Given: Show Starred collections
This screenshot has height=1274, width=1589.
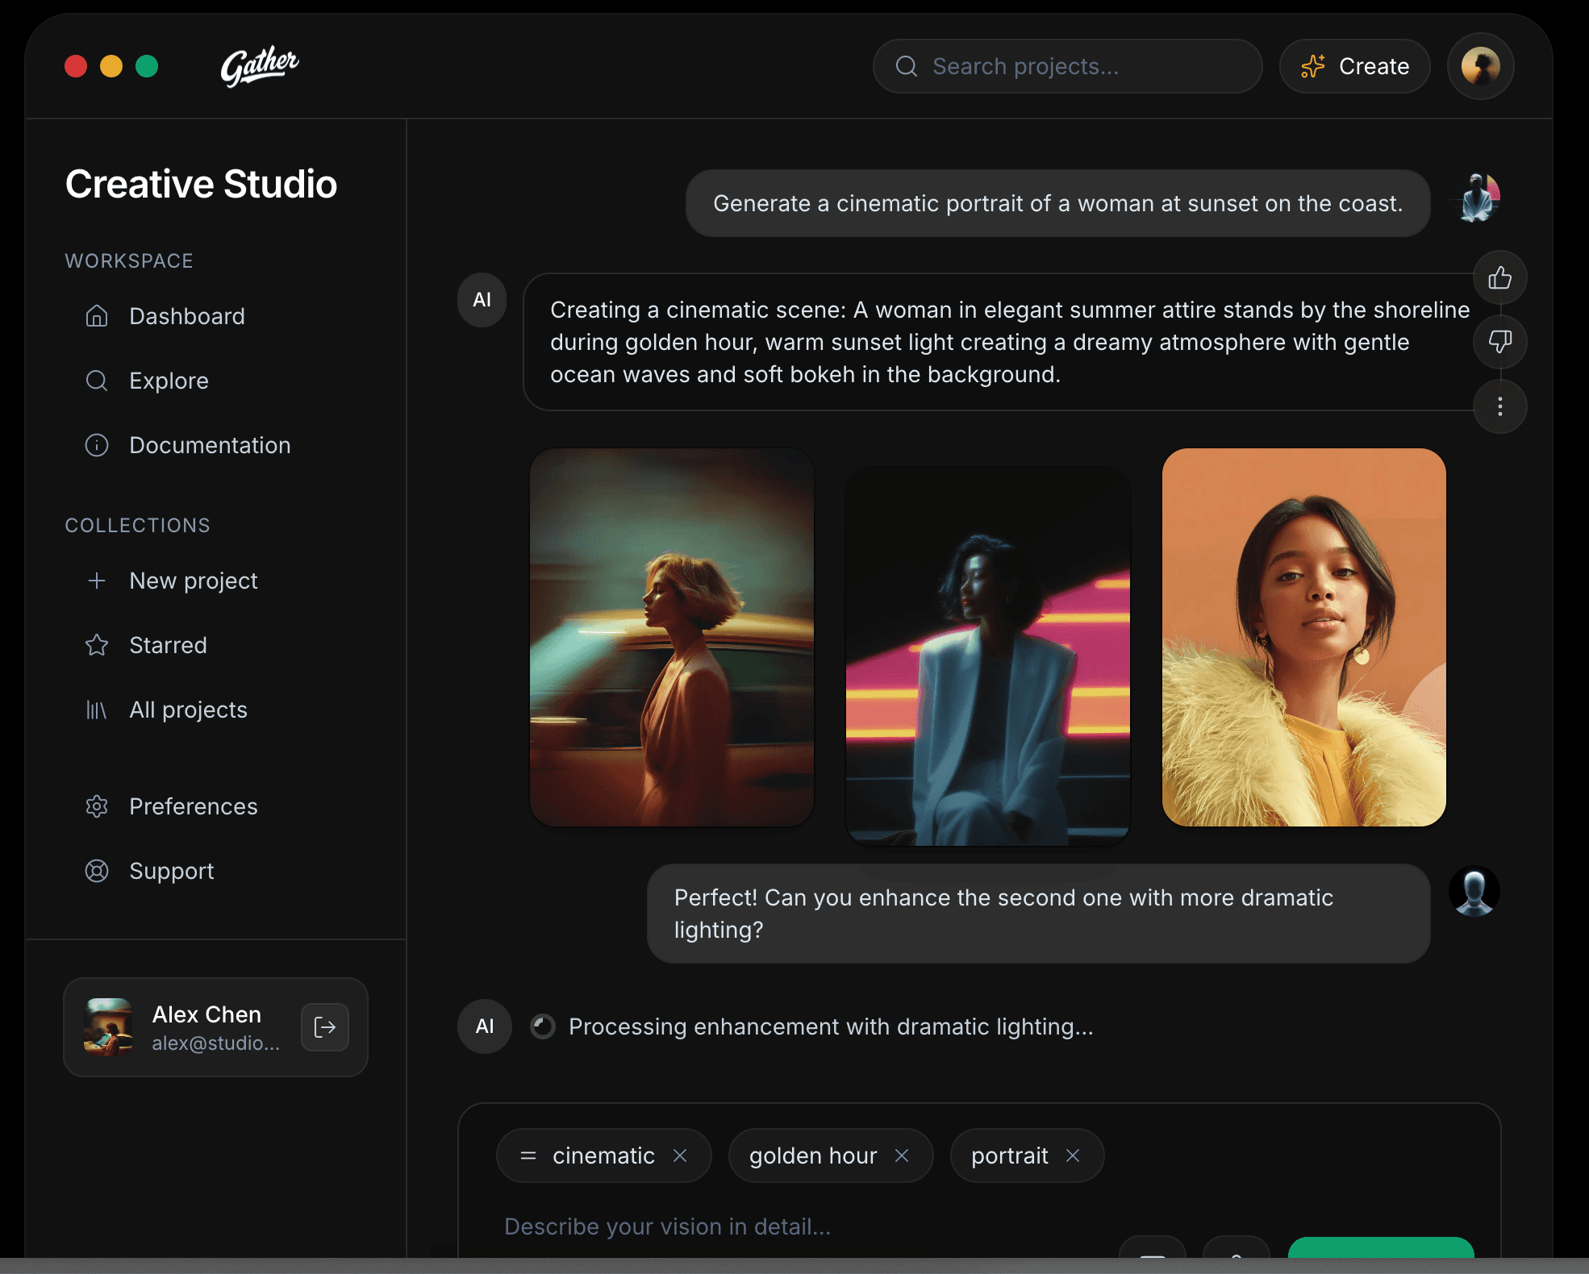Looking at the screenshot, I should coord(168,645).
